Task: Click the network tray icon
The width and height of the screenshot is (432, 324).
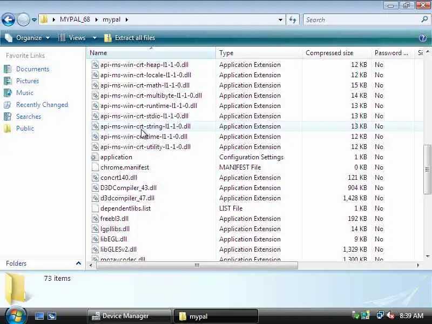Action: click(x=380, y=315)
